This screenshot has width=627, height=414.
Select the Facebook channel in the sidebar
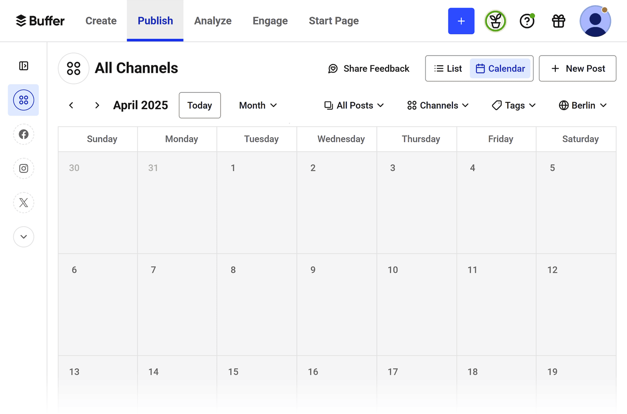[x=24, y=134]
